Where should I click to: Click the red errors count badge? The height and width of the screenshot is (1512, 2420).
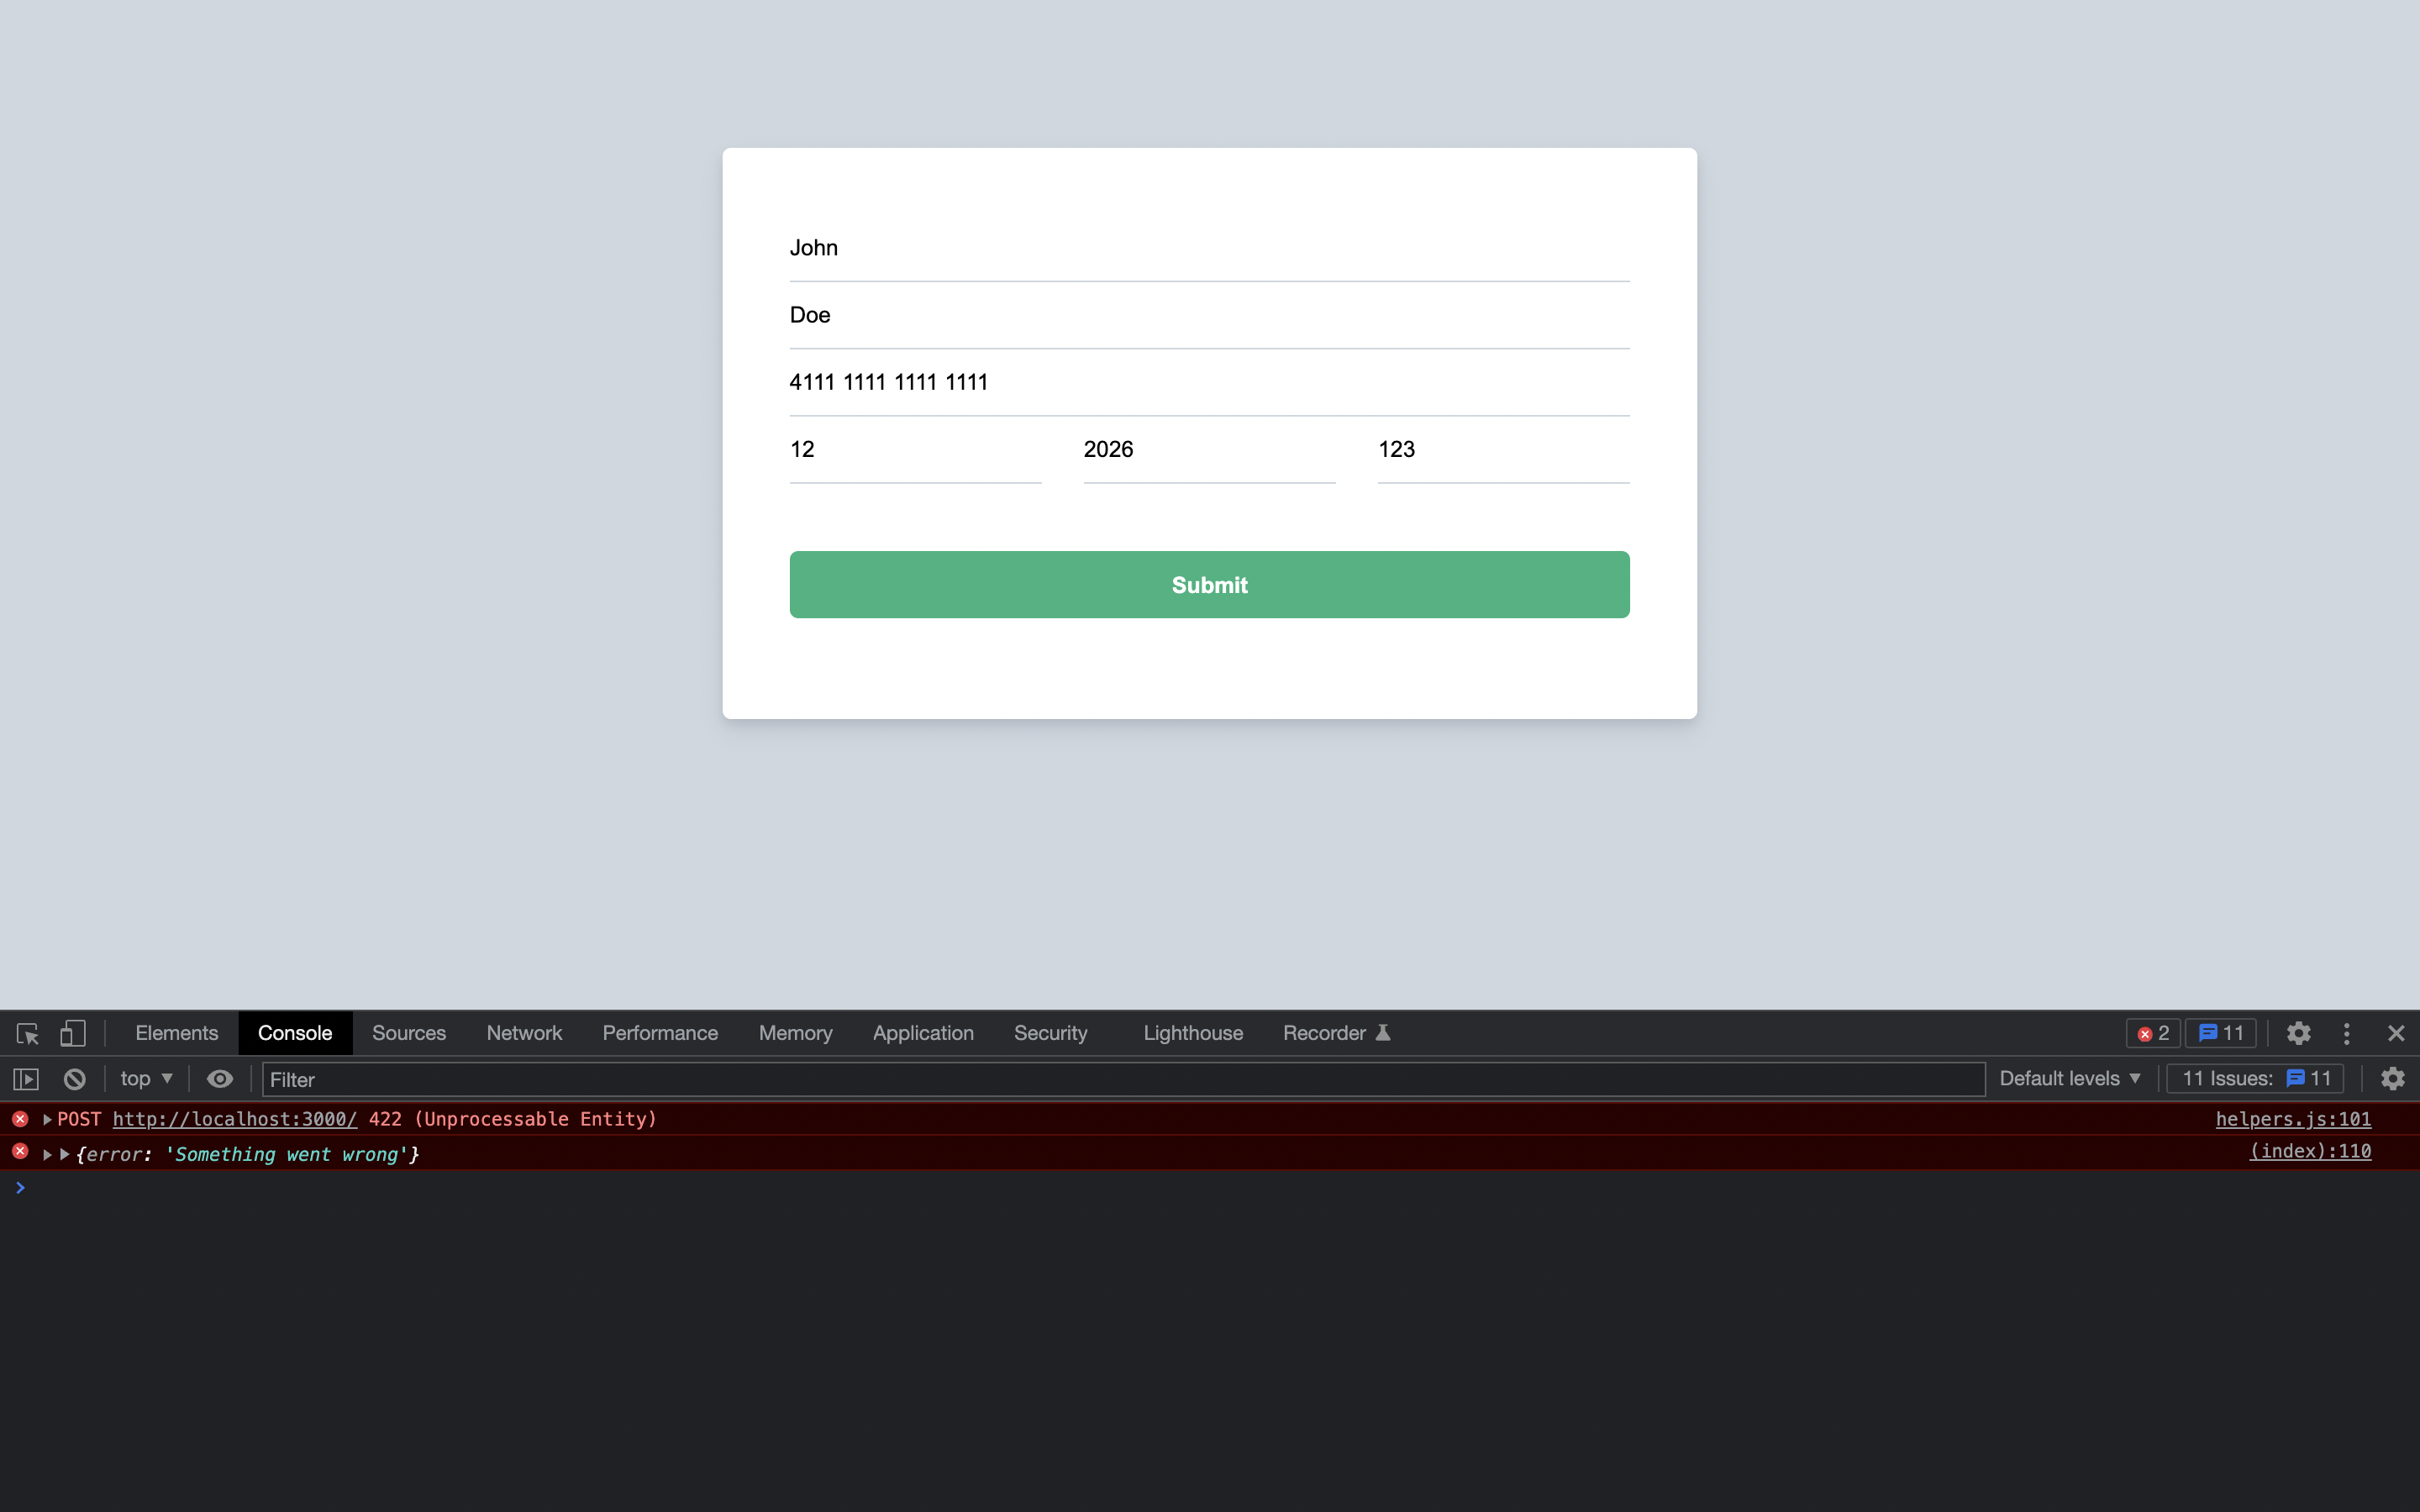click(x=2153, y=1033)
